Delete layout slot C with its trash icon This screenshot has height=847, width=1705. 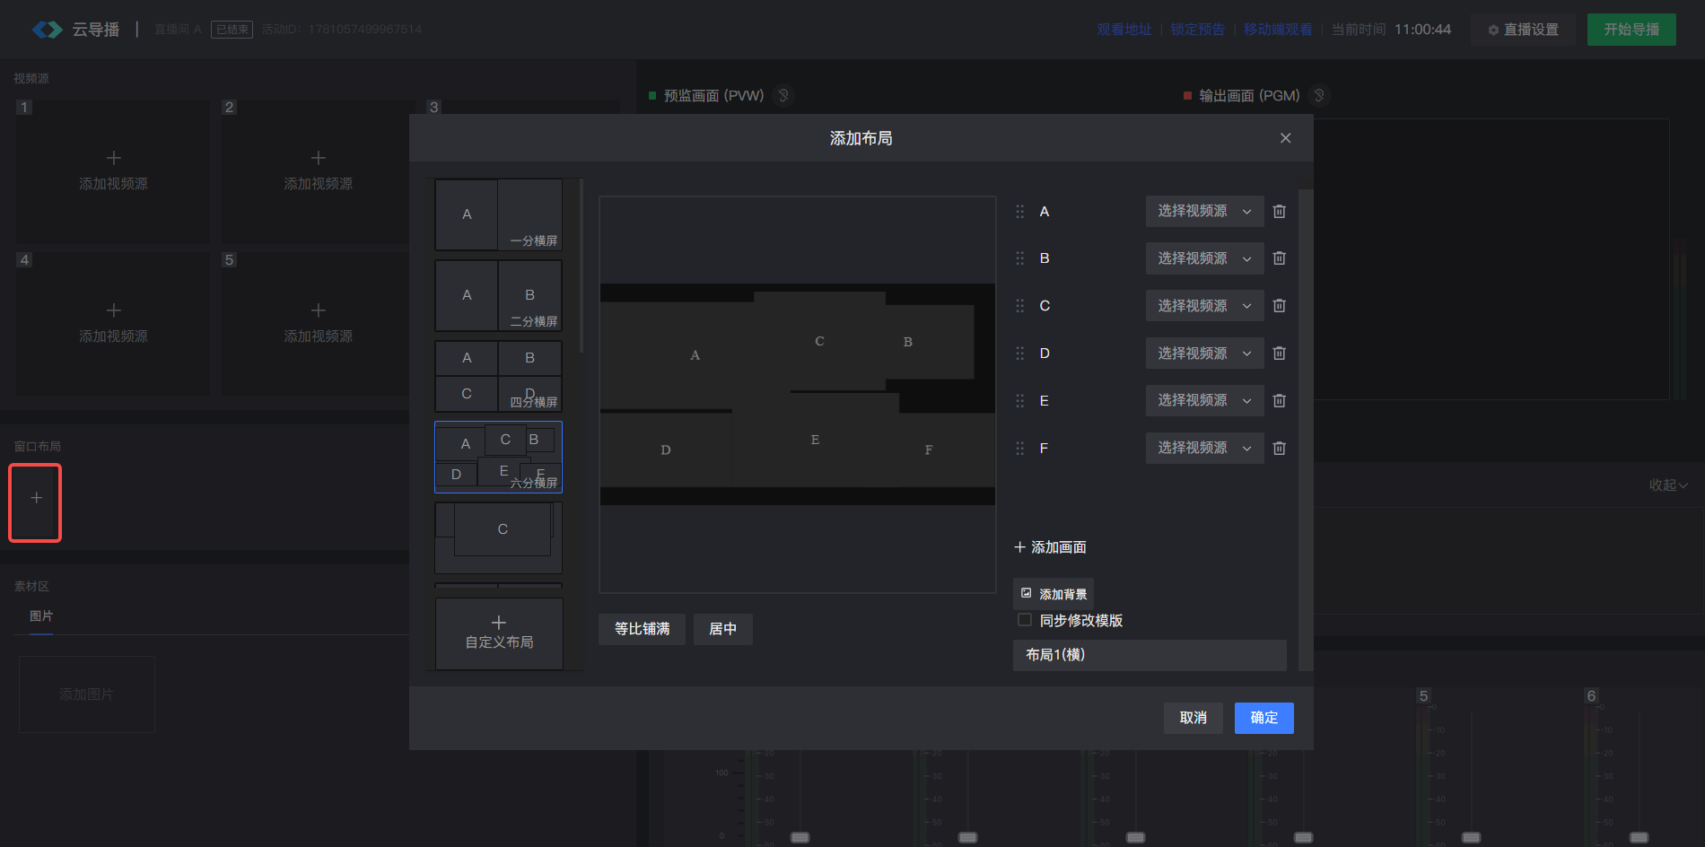(1280, 306)
